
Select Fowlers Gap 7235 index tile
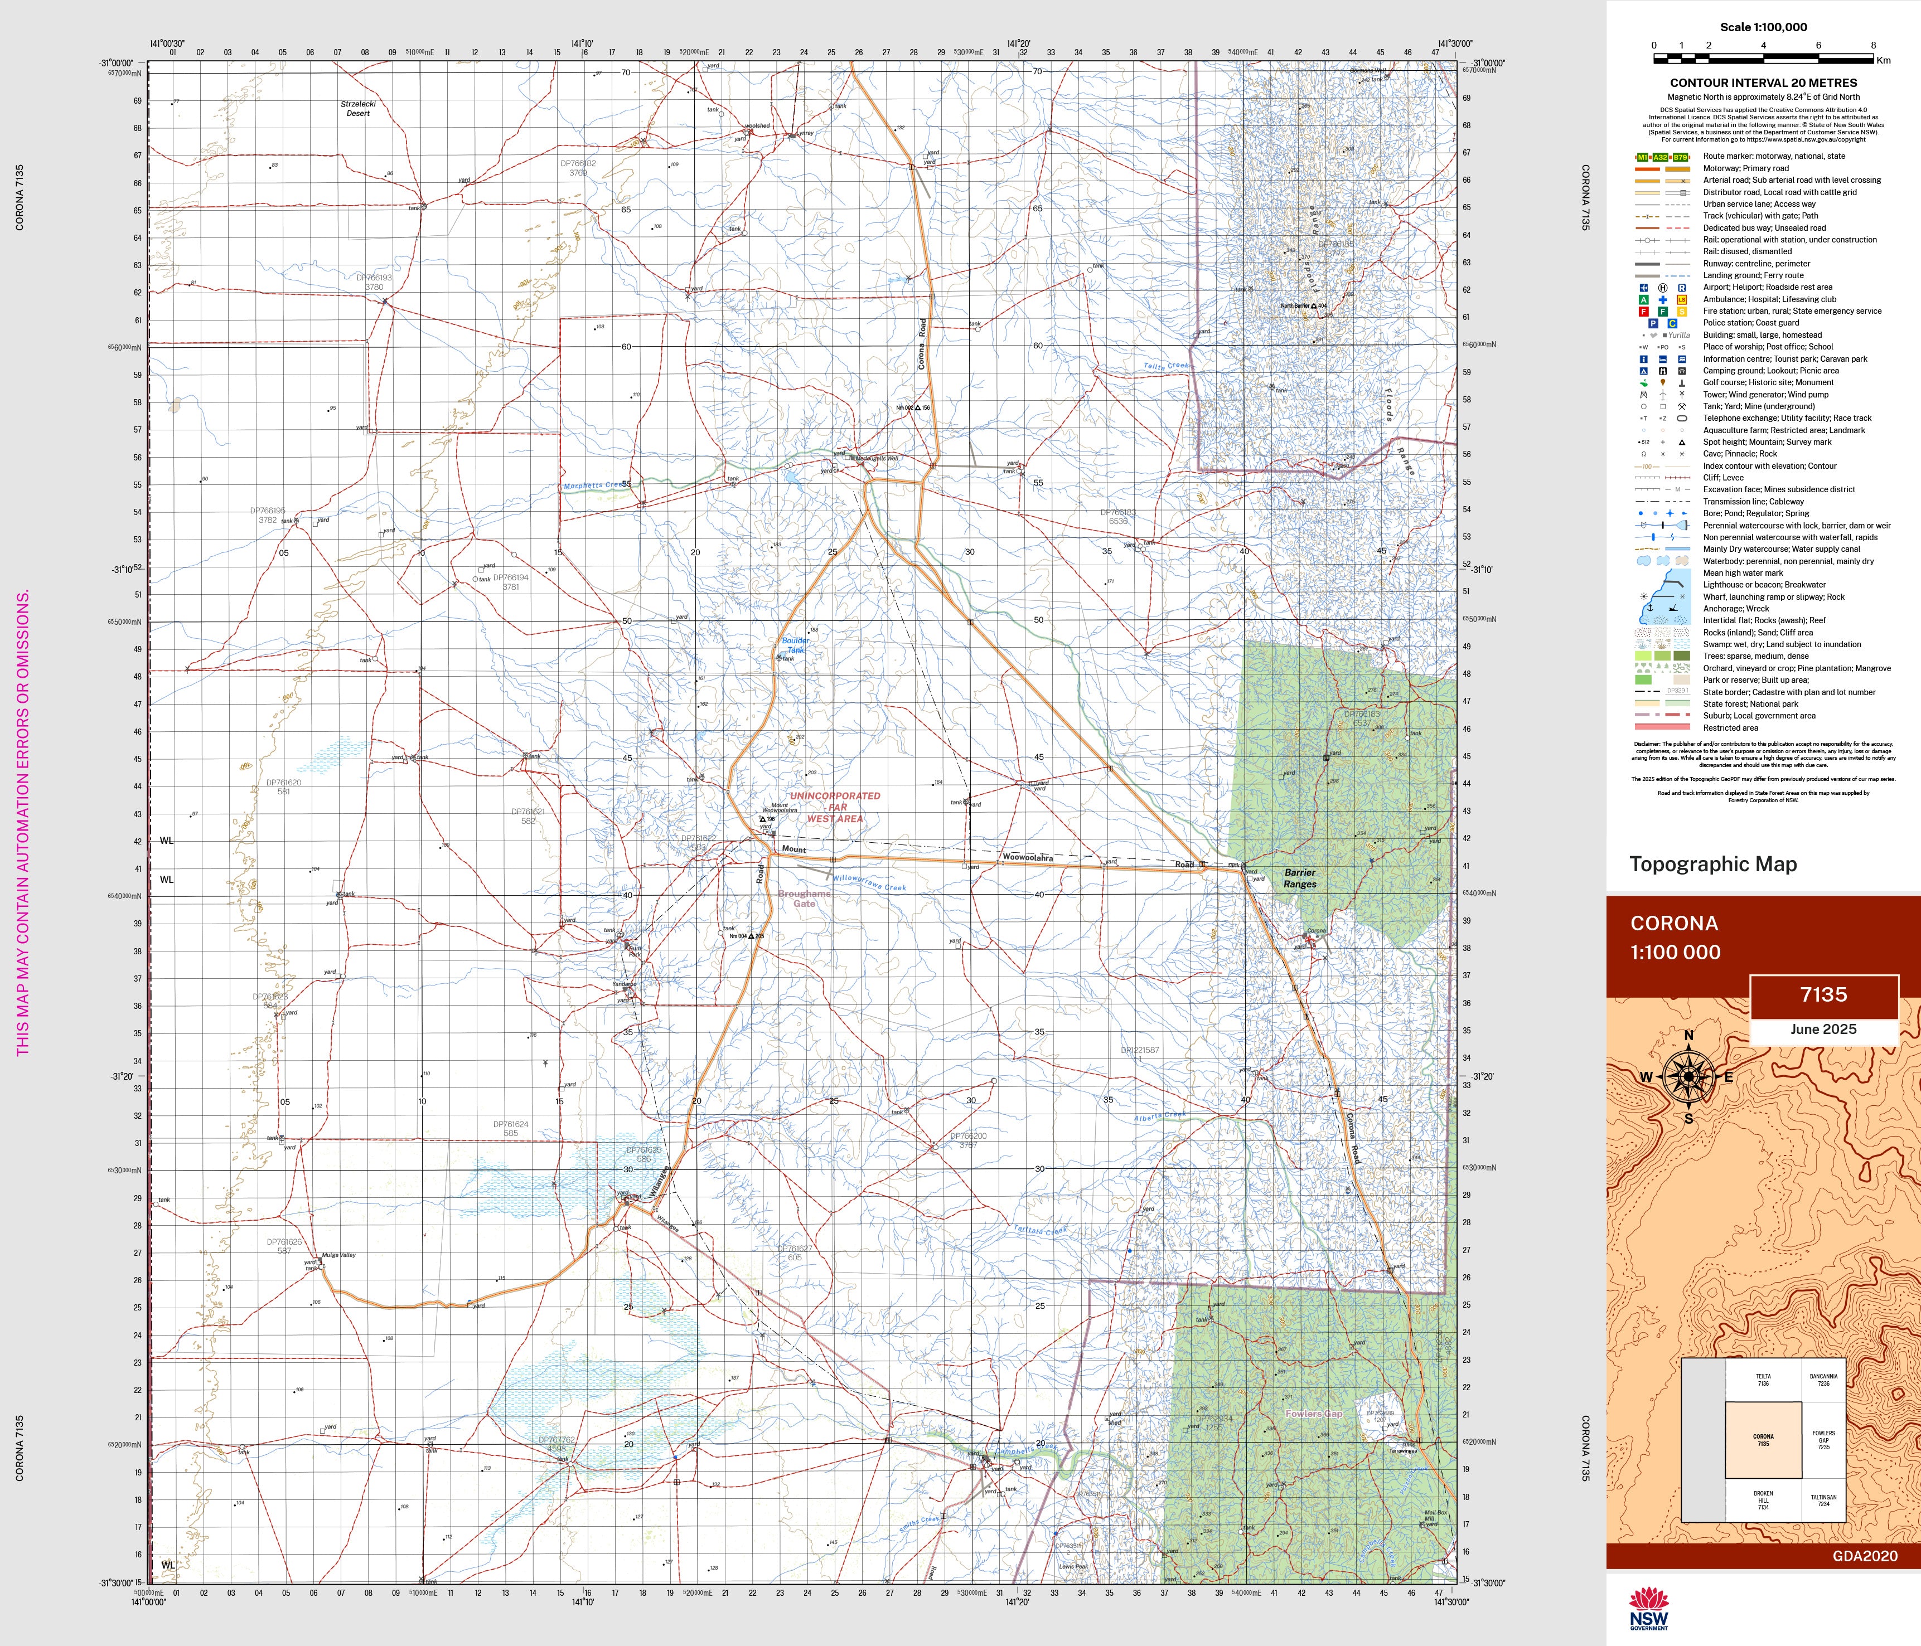pos(1823,1439)
